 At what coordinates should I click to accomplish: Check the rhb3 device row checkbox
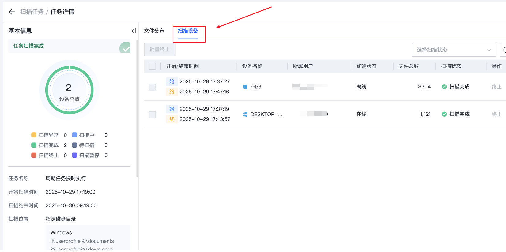click(153, 87)
